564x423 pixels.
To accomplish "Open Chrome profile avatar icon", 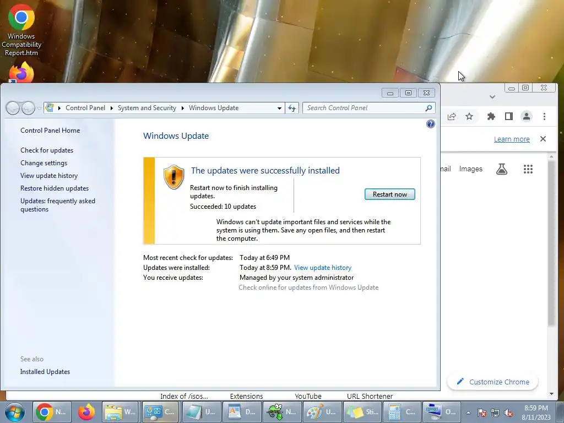I will tap(526, 116).
